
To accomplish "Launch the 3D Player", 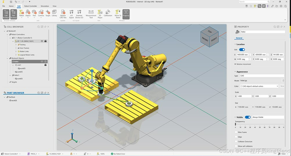I will [x=100, y=14].
